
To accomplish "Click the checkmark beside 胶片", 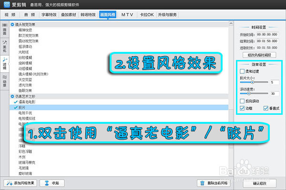I will [16, 108].
